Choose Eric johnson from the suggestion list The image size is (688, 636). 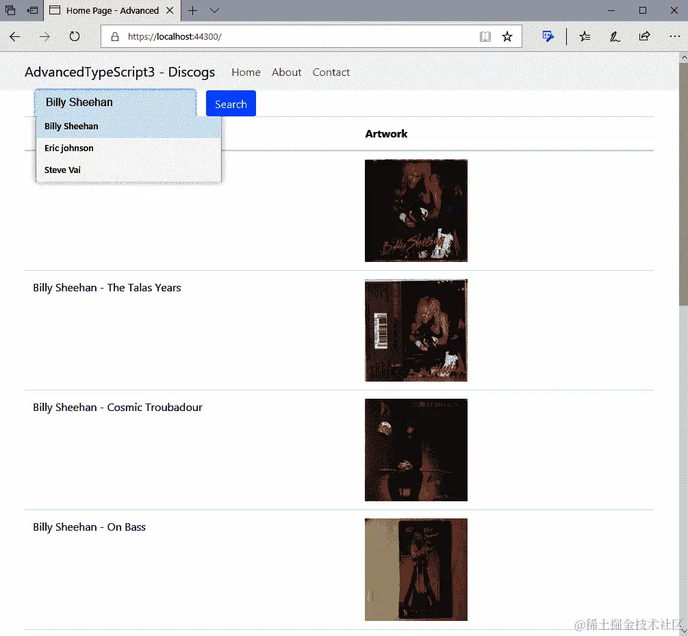click(x=129, y=148)
